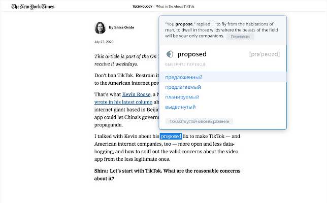
Task: Select the translation 'выдвинутый'
Action: pos(180,107)
